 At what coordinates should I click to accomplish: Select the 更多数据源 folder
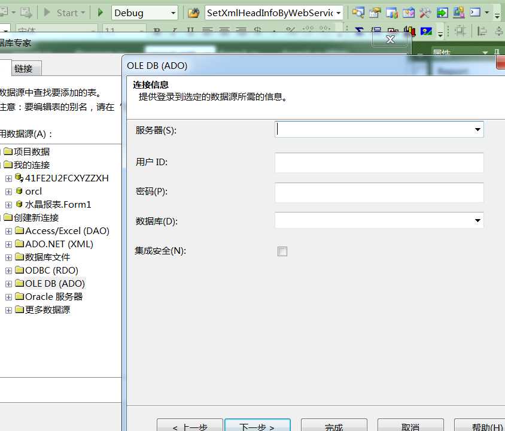pos(48,310)
